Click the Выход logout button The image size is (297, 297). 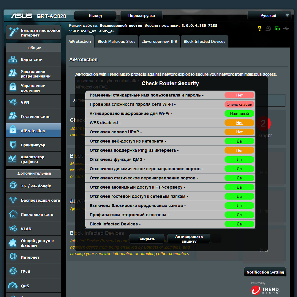95,15
